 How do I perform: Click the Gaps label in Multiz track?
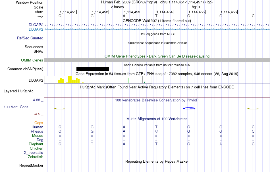39,123
